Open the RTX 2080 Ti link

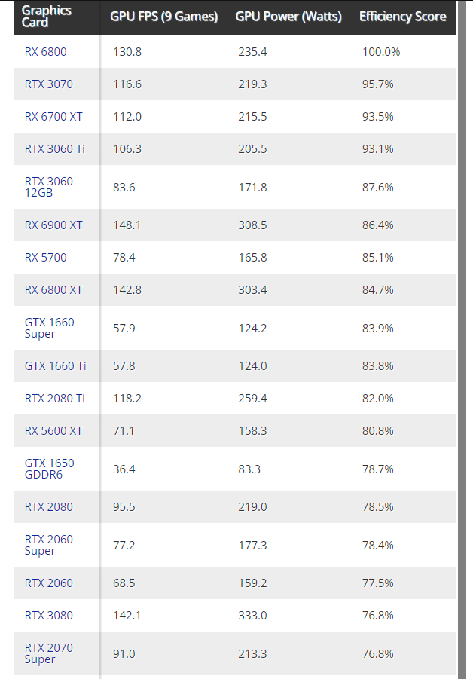coord(54,398)
